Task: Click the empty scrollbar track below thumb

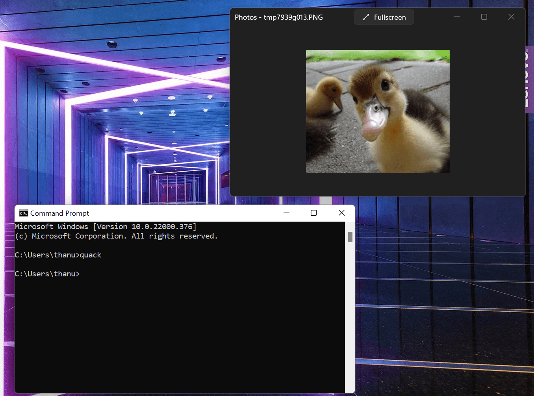Action: 350,315
